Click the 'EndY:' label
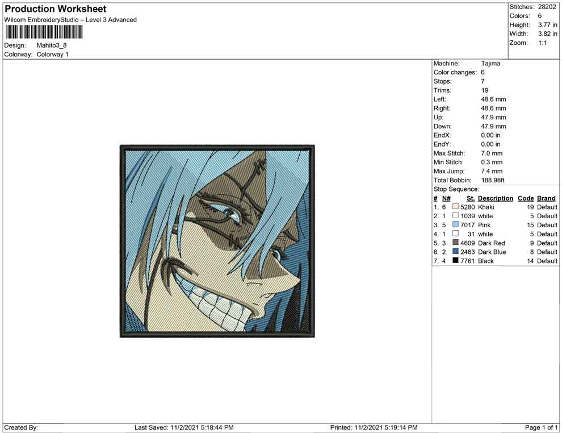Viewport: 562px width, 433px height. coord(442,144)
